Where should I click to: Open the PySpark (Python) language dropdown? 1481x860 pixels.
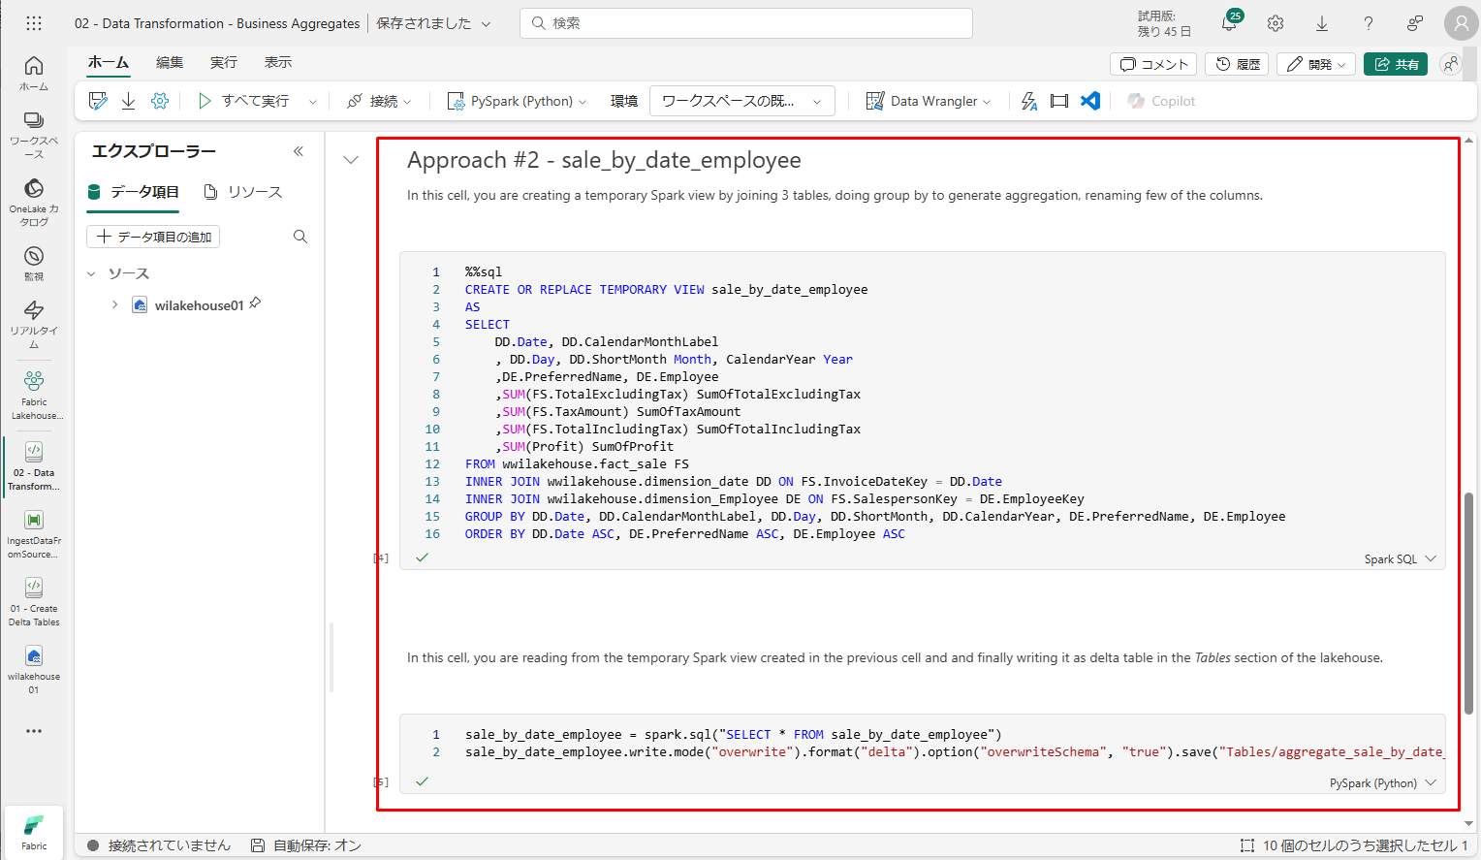click(517, 101)
